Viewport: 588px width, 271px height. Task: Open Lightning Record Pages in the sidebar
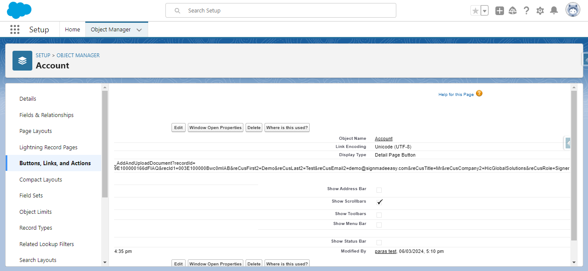(49, 148)
